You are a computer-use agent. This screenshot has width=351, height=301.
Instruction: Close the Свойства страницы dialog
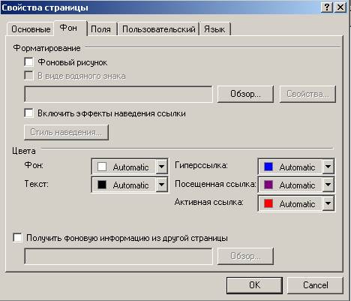click(x=340, y=8)
